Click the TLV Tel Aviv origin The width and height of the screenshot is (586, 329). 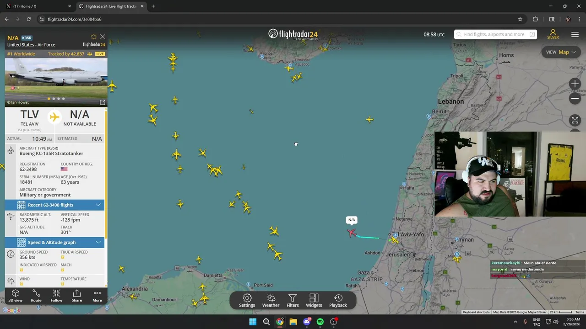pyautogui.click(x=29, y=118)
